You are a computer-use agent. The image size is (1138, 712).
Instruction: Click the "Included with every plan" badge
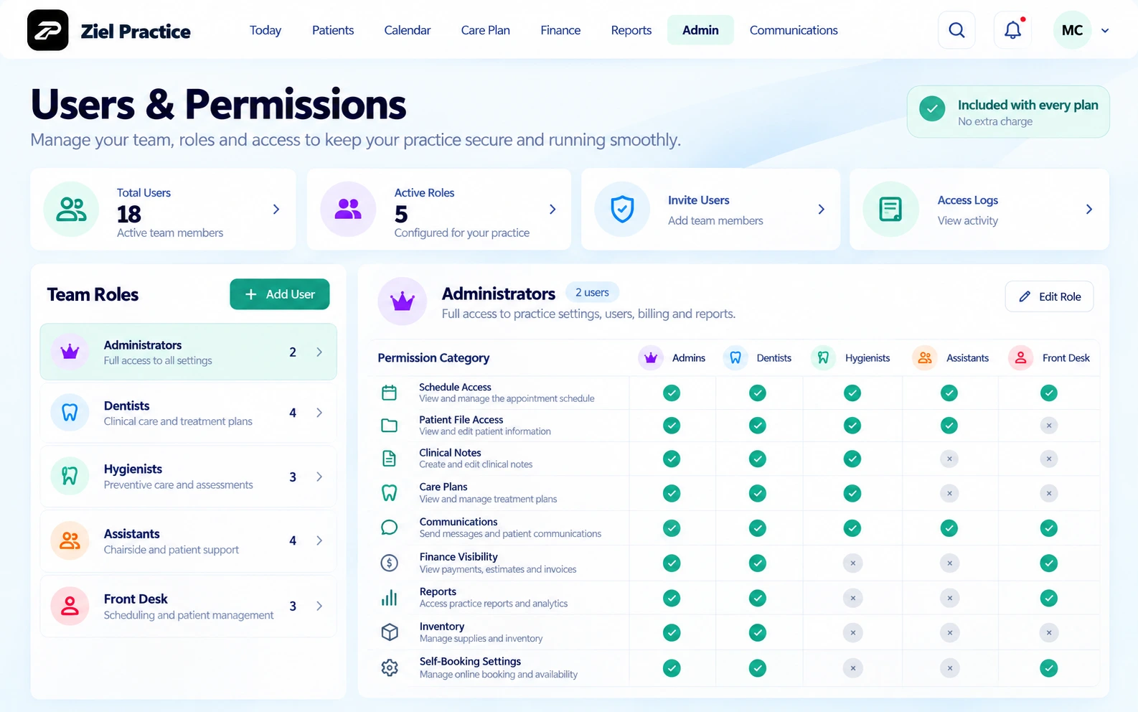click(x=1008, y=112)
